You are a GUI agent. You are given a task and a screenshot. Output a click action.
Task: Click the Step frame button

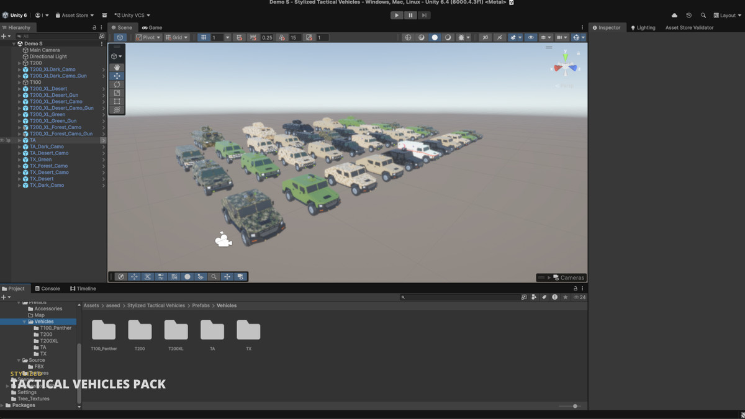424,15
